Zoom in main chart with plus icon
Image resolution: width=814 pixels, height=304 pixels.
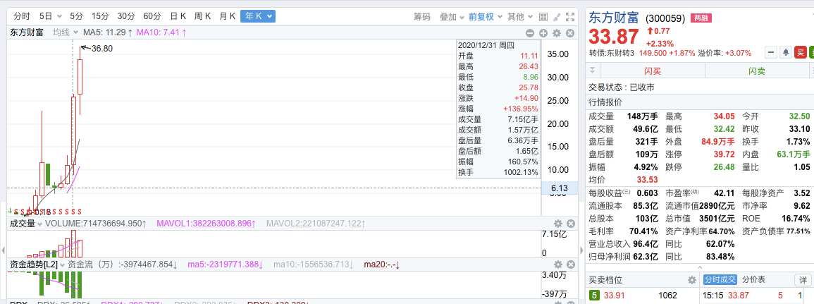pos(543,32)
